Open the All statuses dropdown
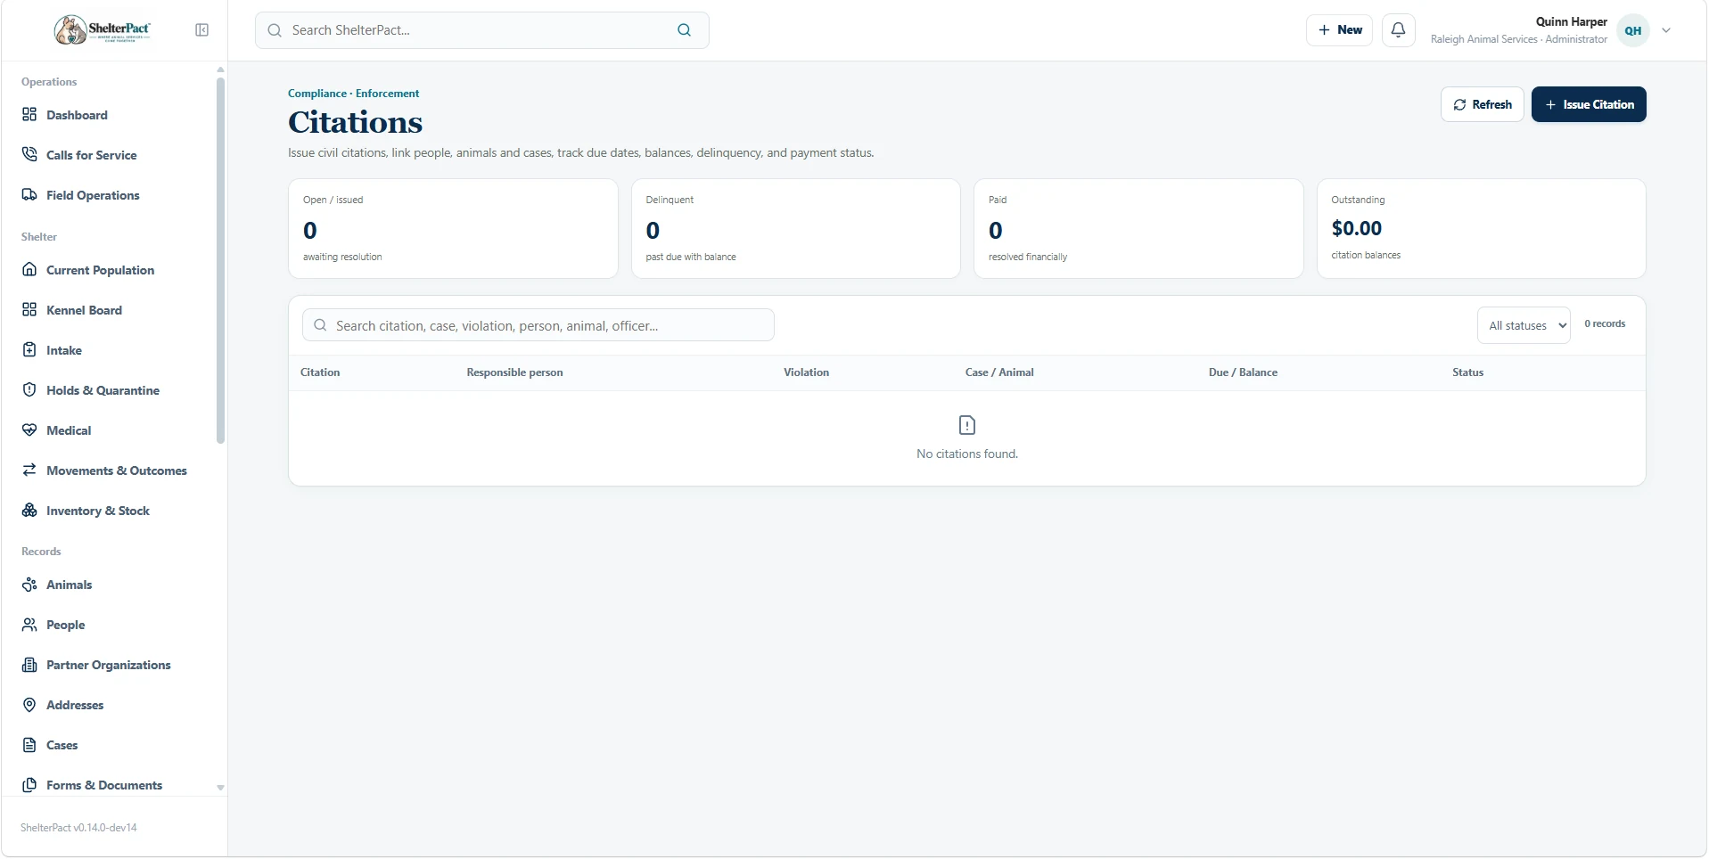The height and width of the screenshot is (859, 1709). tap(1523, 325)
